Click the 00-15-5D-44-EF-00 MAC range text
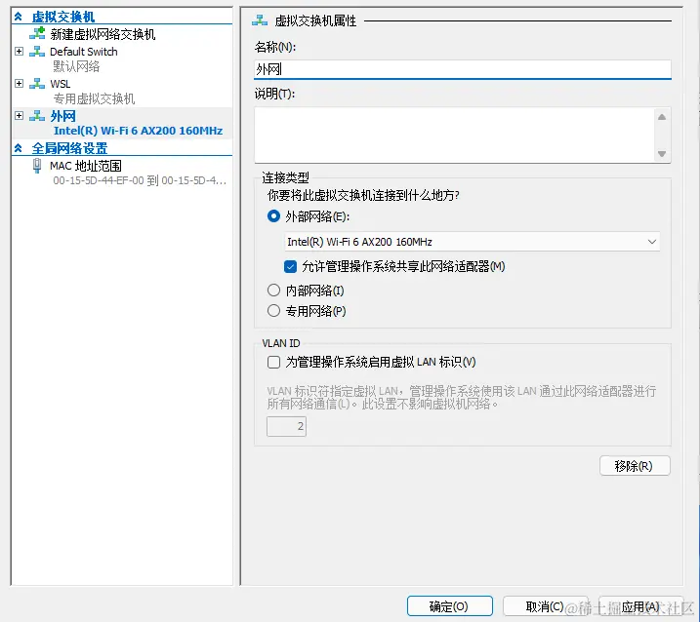This screenshot has width=700, height=622. [140, 180]
